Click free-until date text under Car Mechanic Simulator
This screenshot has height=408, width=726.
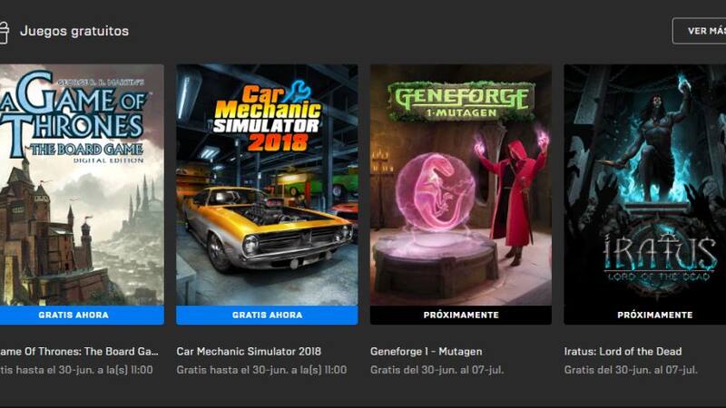tap(261, 370)
